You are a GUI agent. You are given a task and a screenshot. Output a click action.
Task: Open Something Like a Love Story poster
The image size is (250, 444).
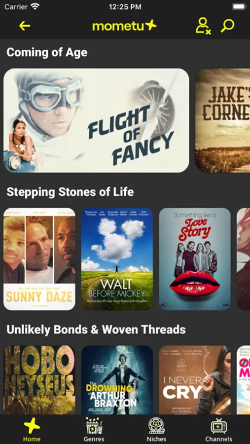[x=195, y=259]
